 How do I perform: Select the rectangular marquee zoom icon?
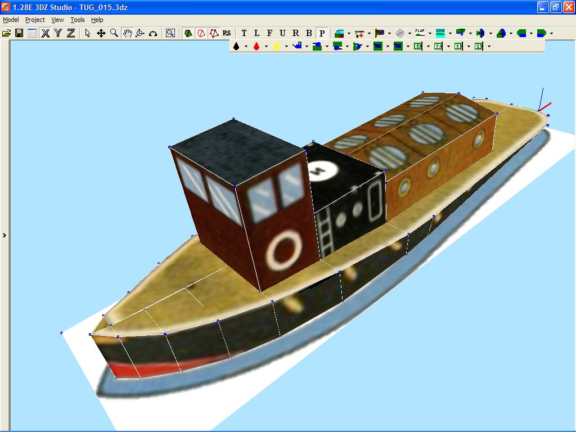[x=170, y=33]
